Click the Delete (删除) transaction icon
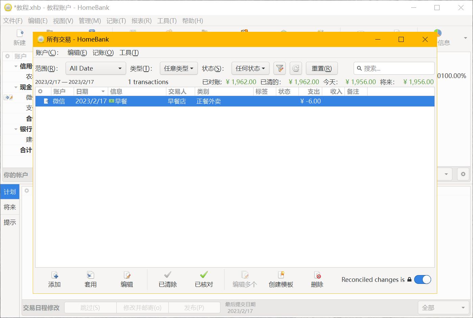The width and height of the screenshot is (473, 318). tap(317, 275)
